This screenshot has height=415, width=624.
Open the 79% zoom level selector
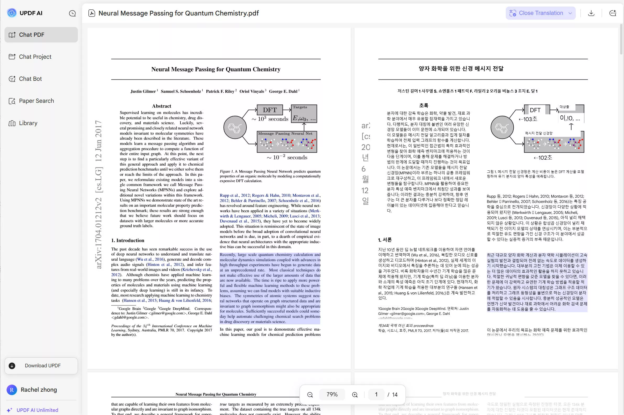tap(332, 395)
